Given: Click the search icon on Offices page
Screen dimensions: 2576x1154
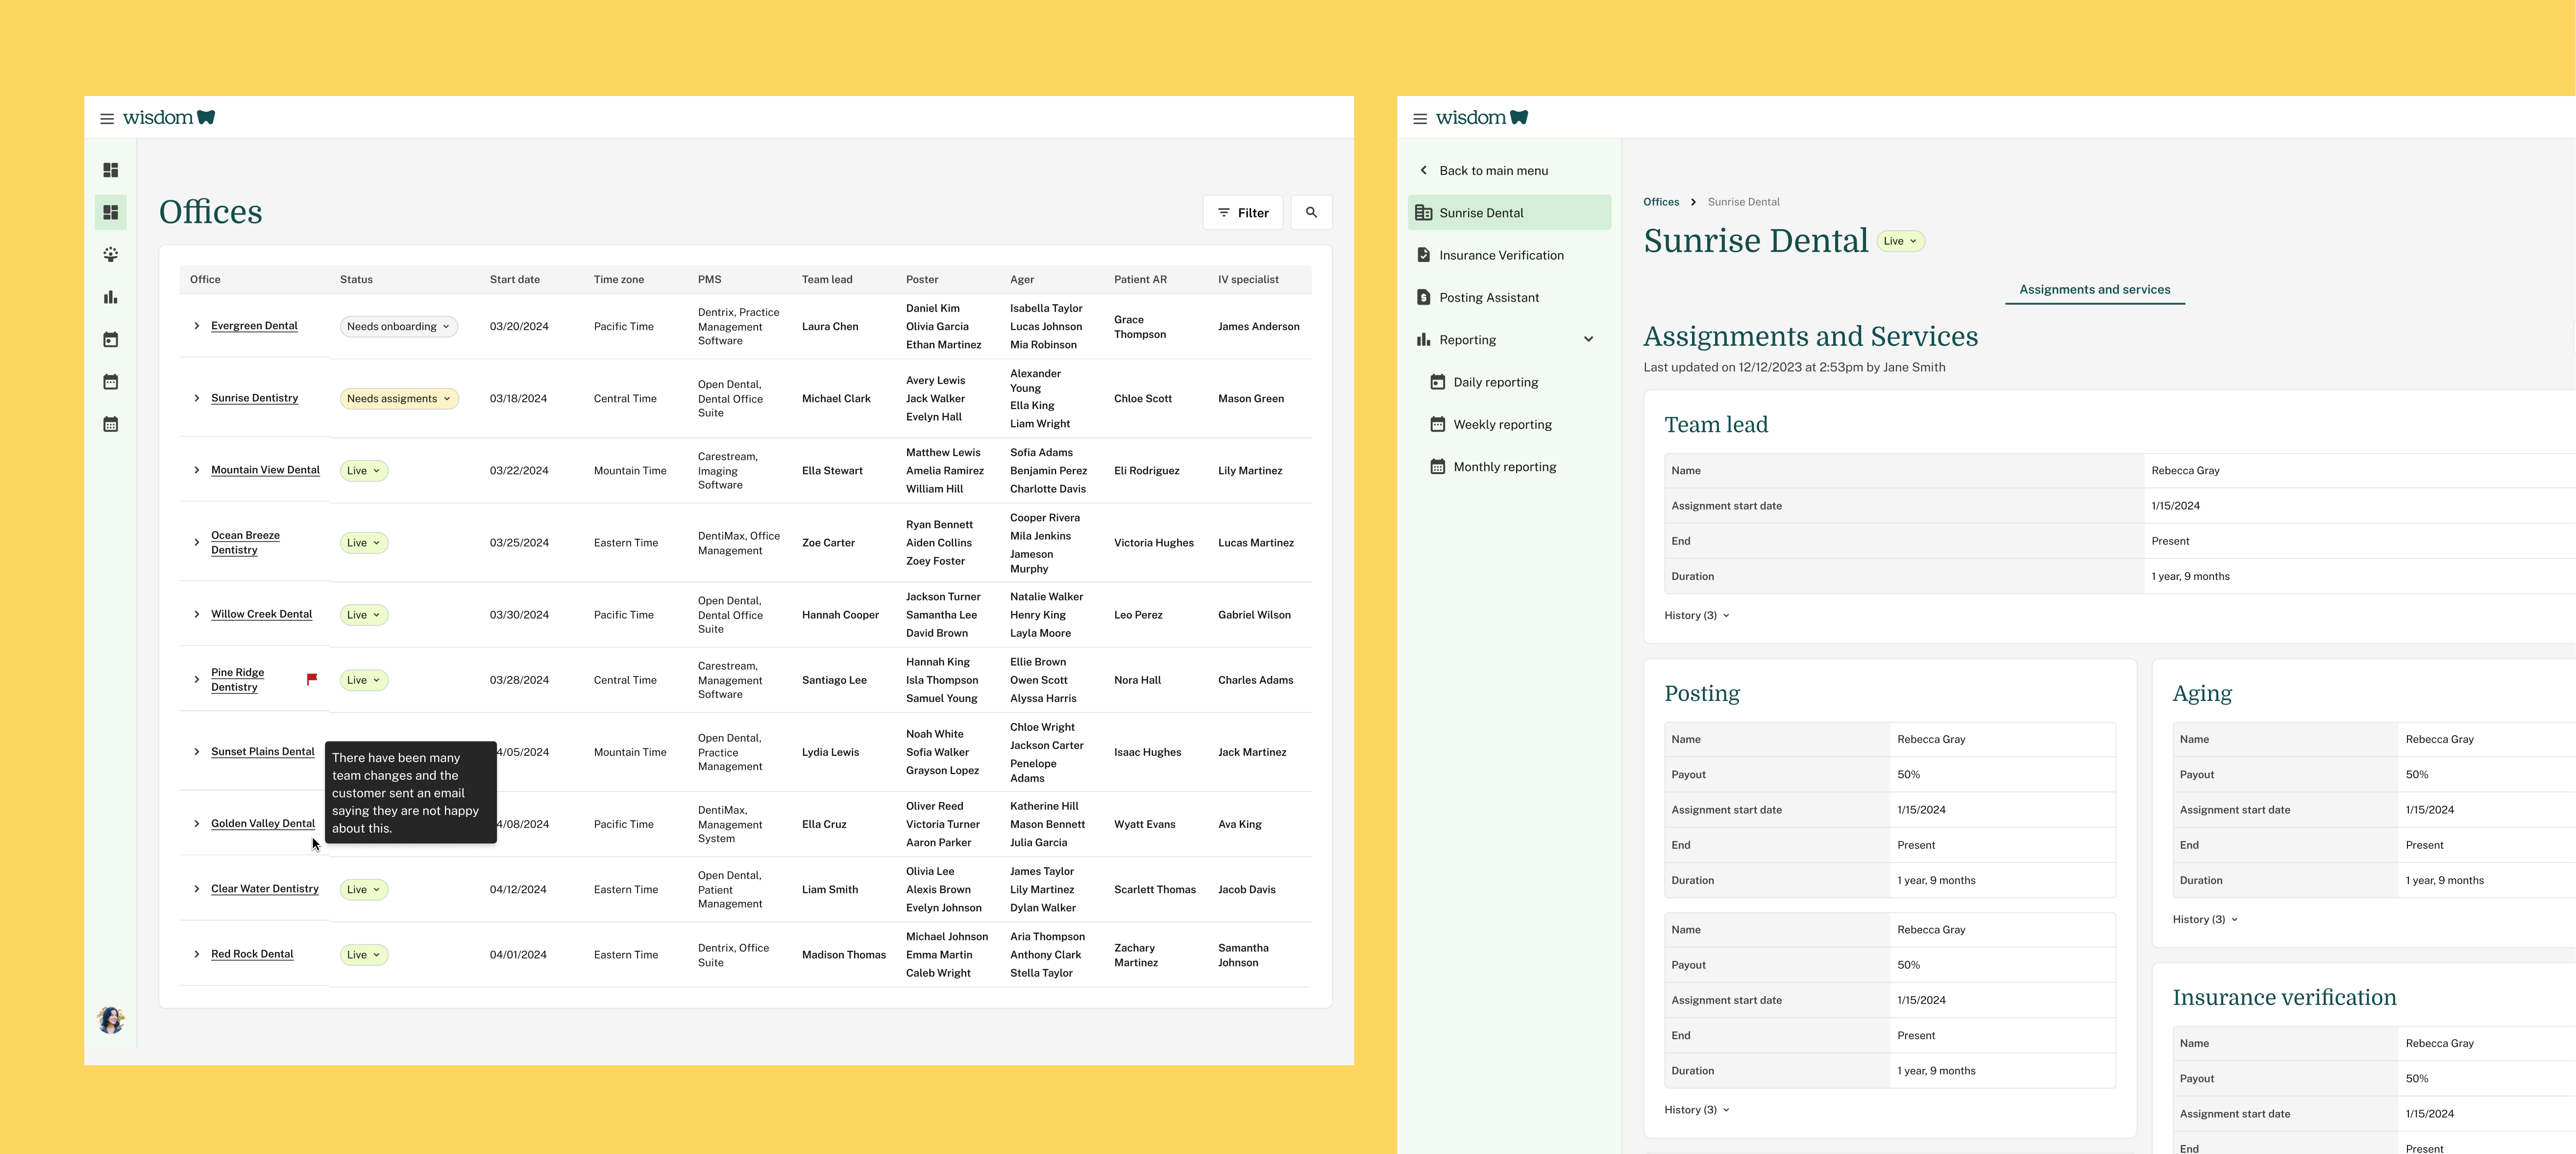Looking at the screenshot, I should click(1312, 212).
